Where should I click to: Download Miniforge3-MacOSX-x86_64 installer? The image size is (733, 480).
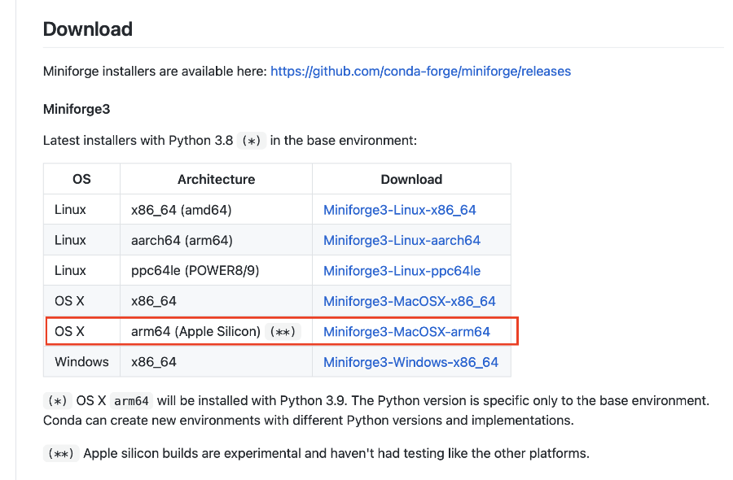tap(409, 301)
